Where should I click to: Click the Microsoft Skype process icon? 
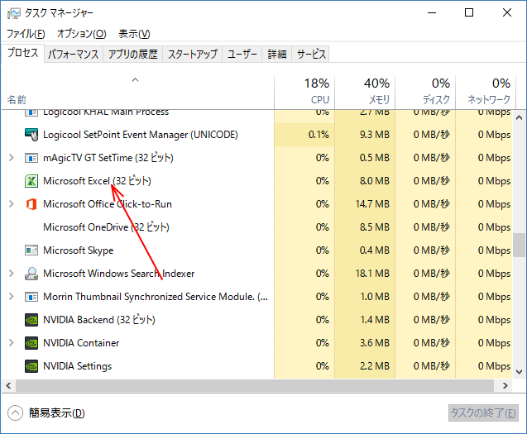click(31, 250)
